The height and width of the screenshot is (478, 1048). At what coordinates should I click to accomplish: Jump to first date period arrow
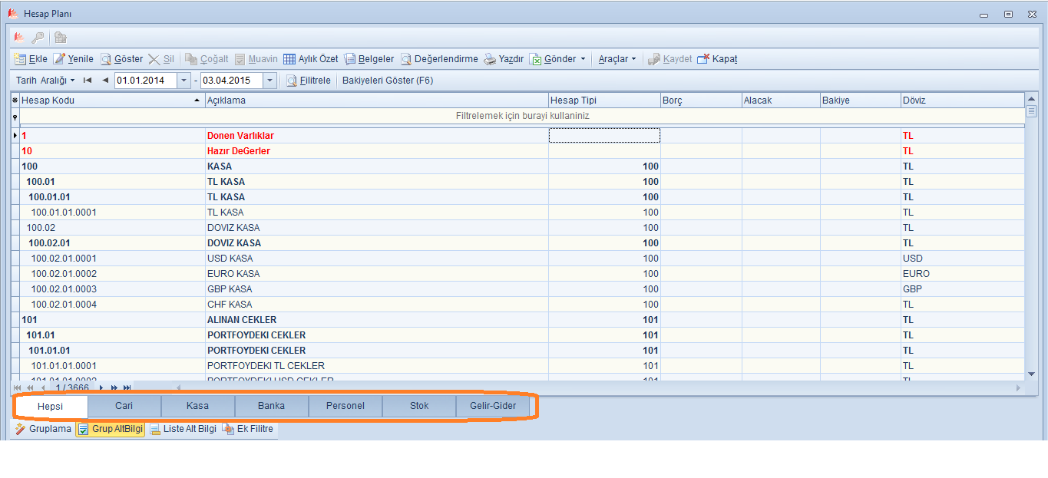88,81
